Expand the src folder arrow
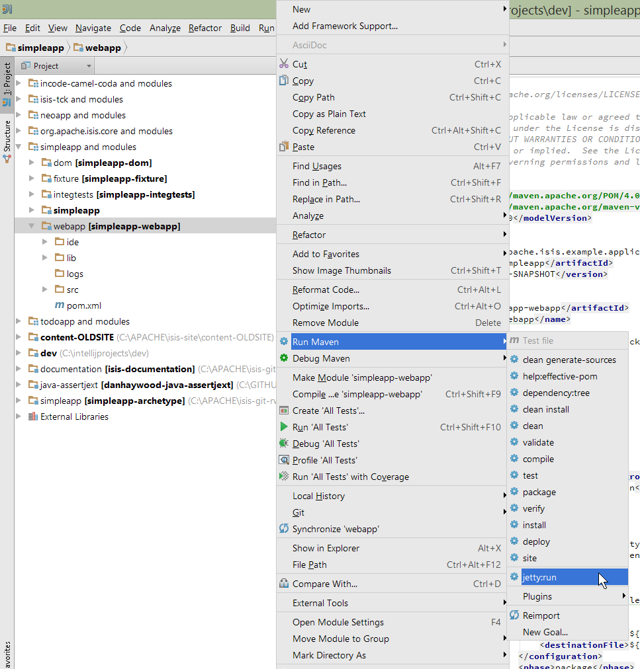 point(45,290)
